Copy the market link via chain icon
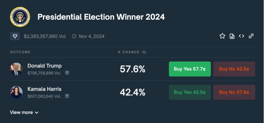The height and width of the screenshot is (123, 264). [251, 36]
